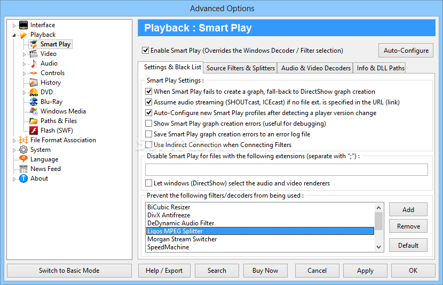Disable the Enable Smart Play checkbox

145,51
